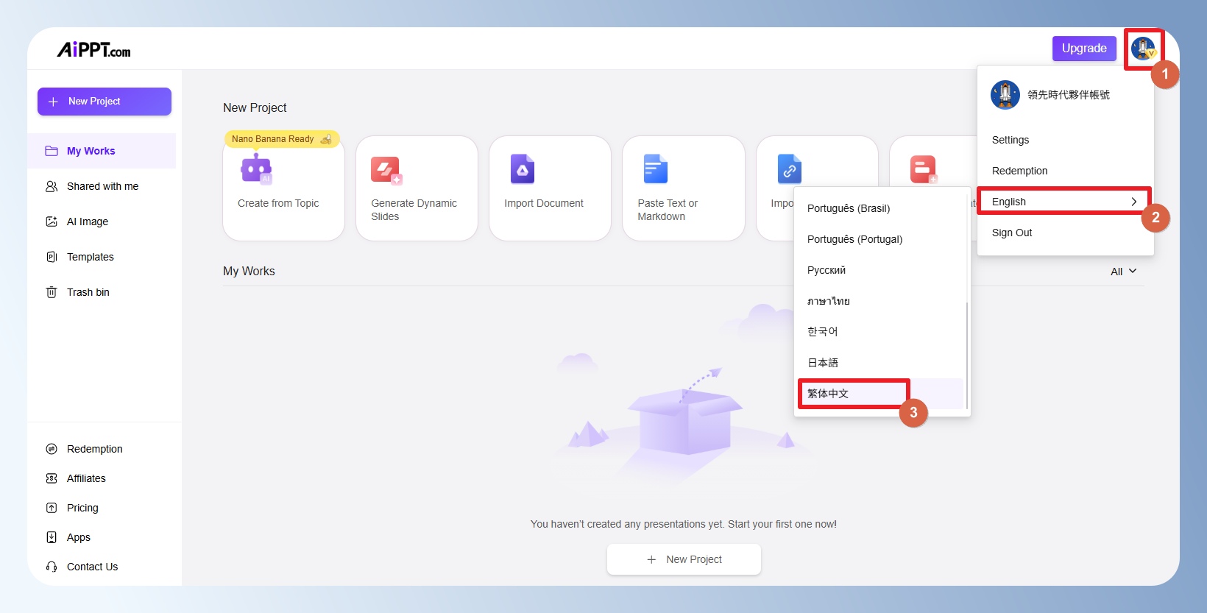Click the Import Document icon
Viewport: 1207px width, 613px height.
(x=523, y=169)
